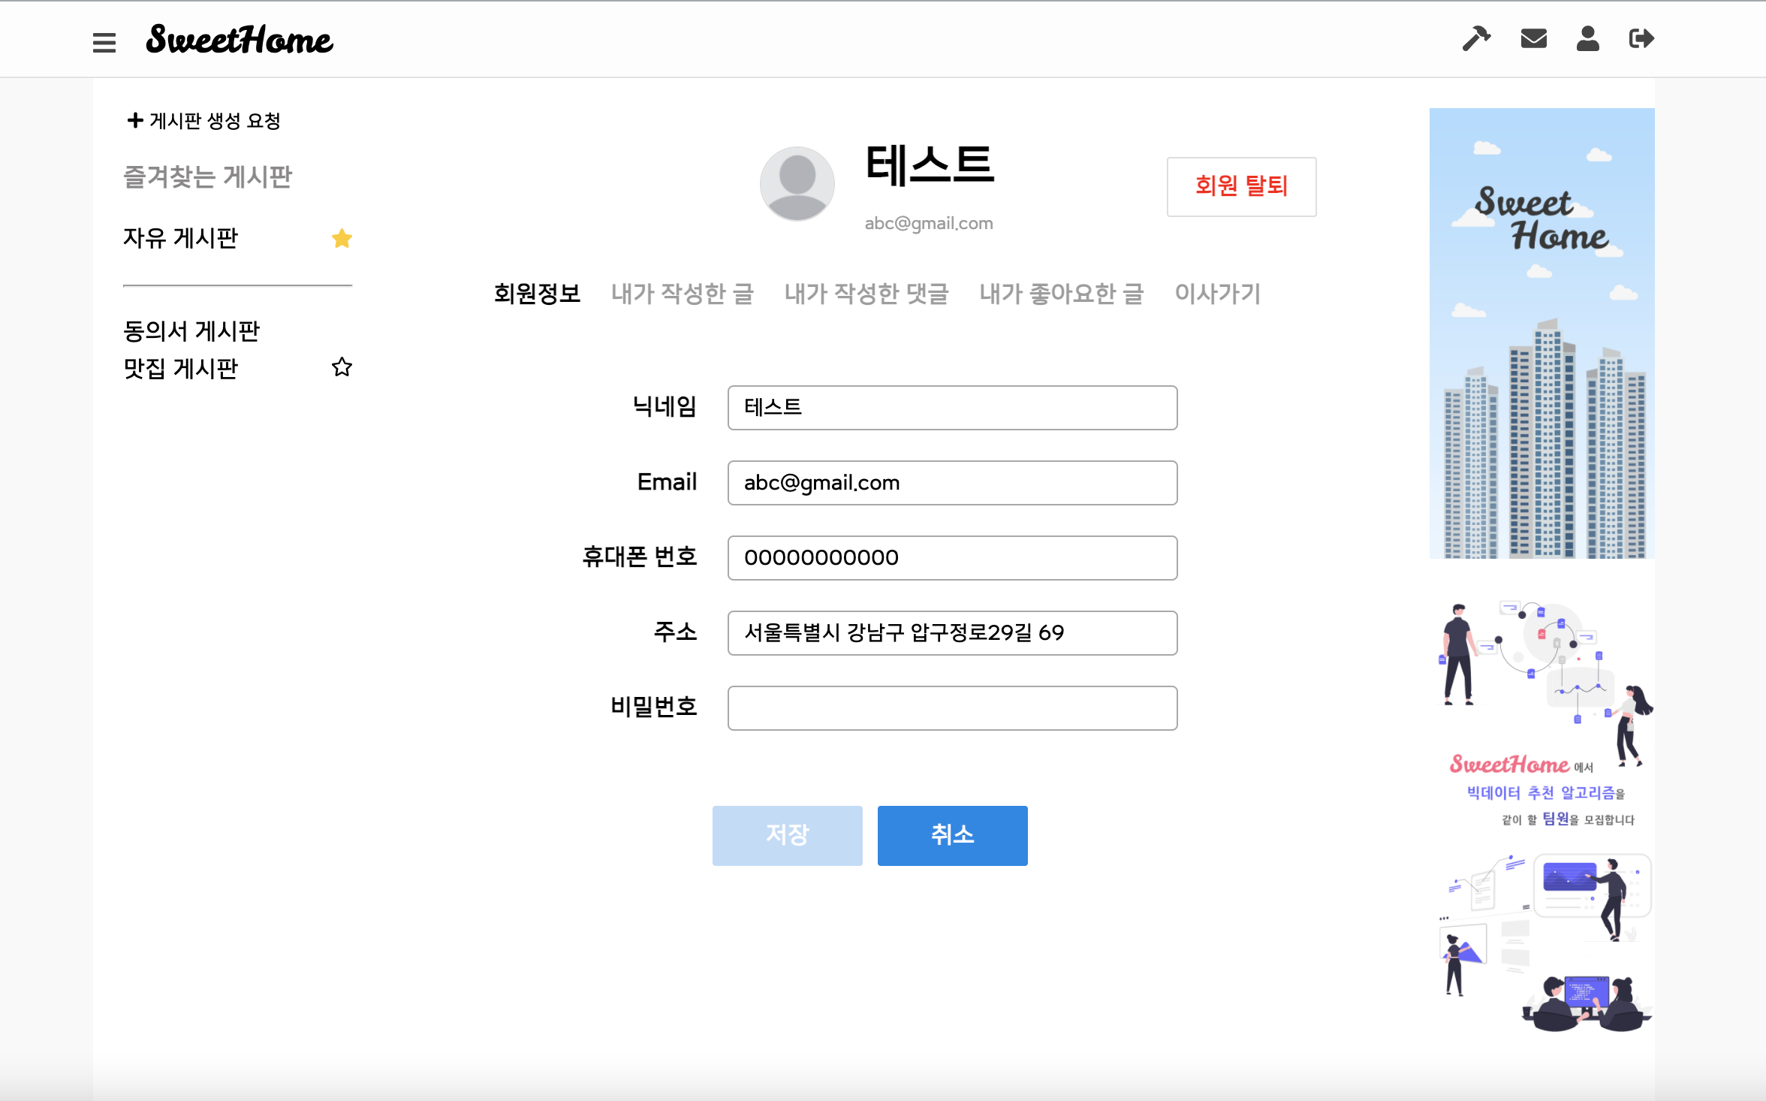Select the 이사가기 tab
Screen dimensions: 1766x1101
1217,294
